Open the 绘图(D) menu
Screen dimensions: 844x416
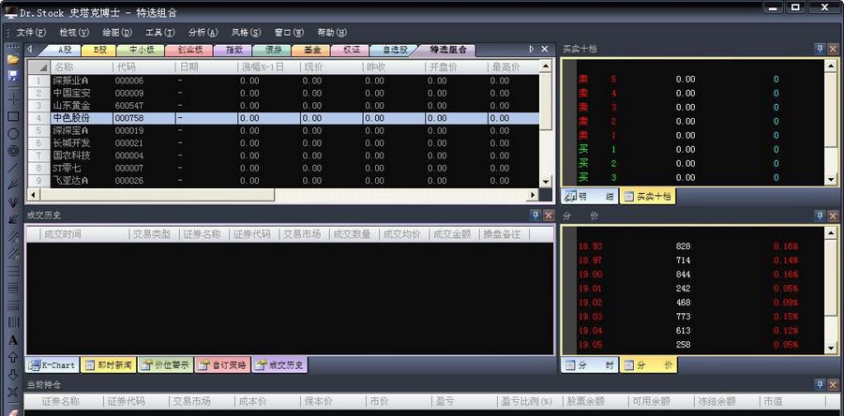click(x=117, y=32)
